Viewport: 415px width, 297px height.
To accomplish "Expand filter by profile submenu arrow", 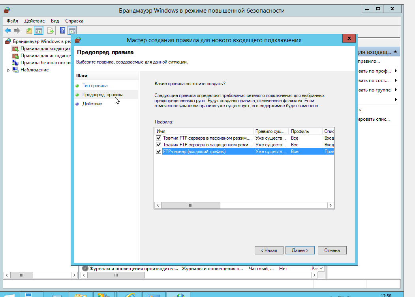I will pos(396,71).
